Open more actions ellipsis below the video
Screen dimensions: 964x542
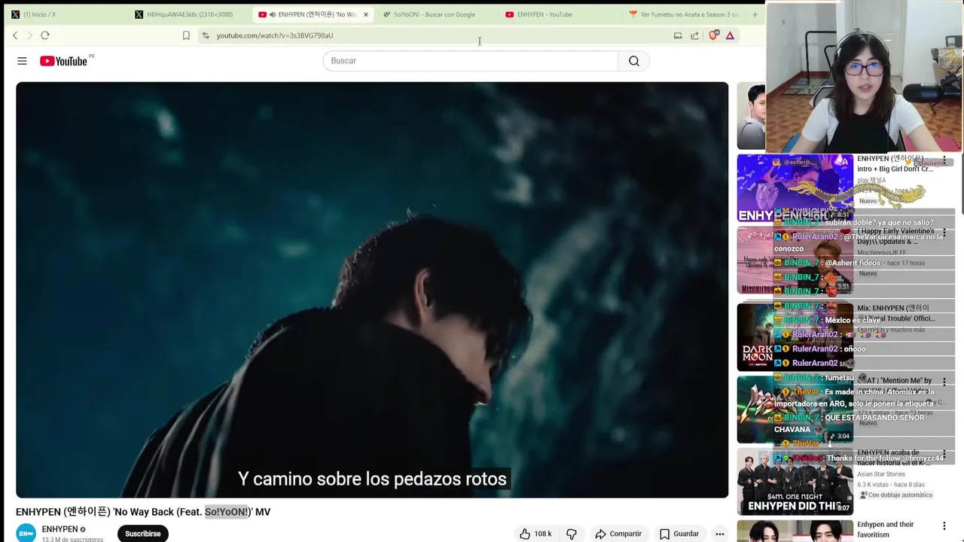tap(720, 534)
